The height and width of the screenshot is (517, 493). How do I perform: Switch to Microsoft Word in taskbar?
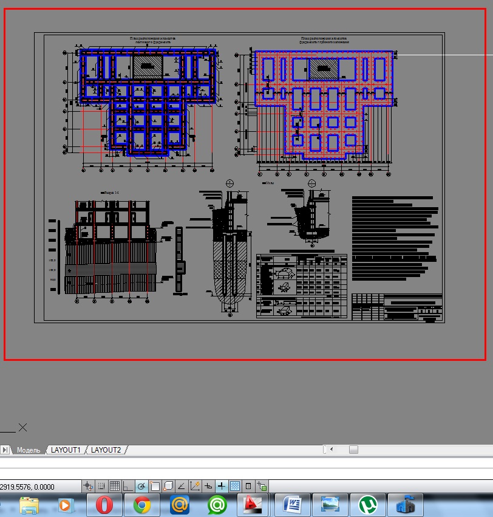pyautogui.click(x=293, y=505)
